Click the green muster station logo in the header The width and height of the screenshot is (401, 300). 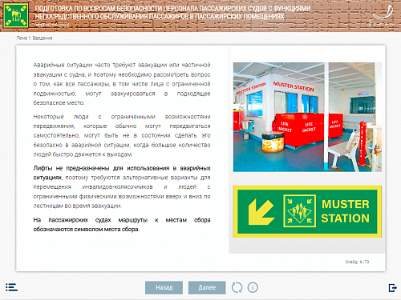[16, 15]
